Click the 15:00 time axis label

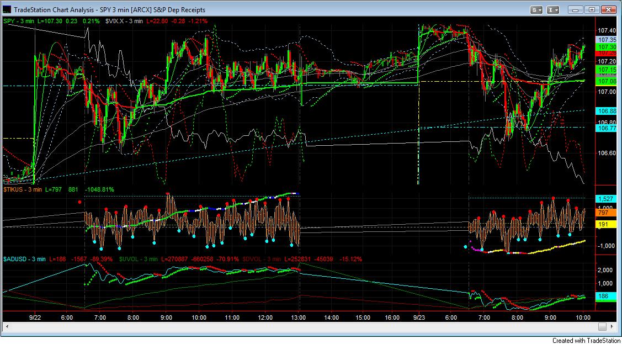coord(363,317)
